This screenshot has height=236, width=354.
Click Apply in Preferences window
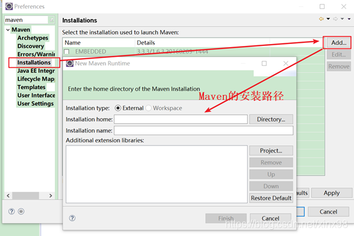point(332,193)
